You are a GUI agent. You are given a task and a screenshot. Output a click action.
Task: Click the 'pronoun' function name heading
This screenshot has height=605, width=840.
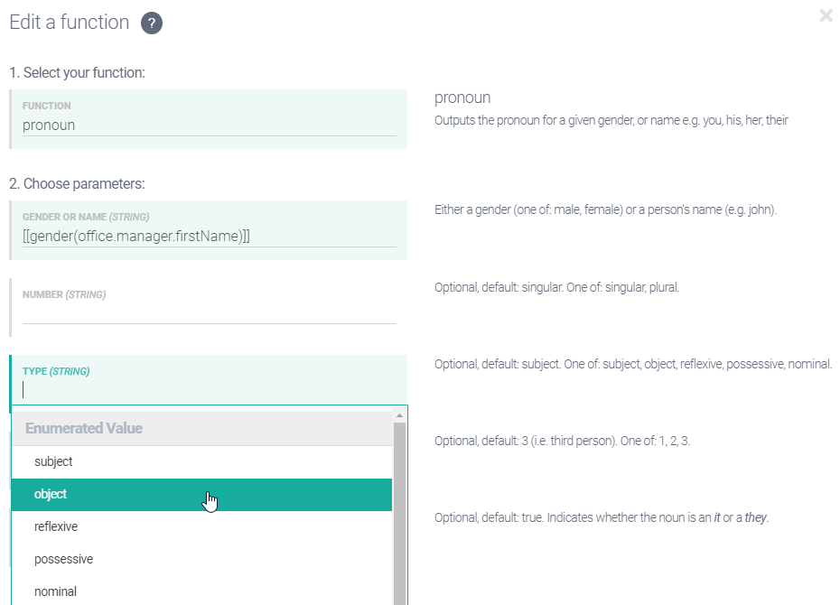[463, 97]
